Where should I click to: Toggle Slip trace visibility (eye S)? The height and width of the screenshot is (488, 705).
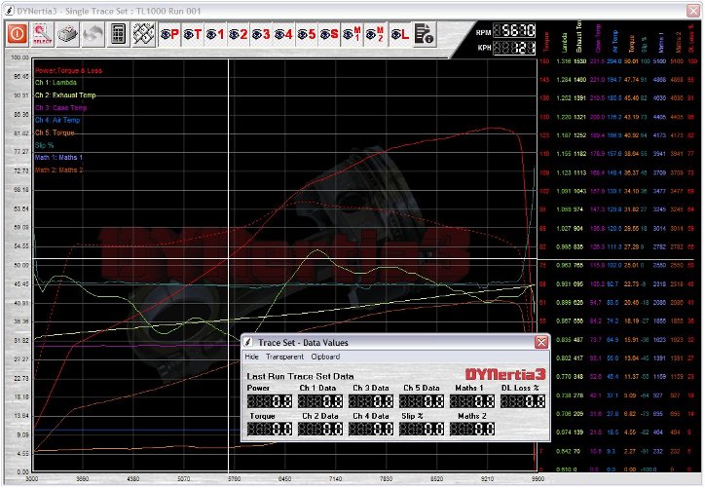click(329, 34)
